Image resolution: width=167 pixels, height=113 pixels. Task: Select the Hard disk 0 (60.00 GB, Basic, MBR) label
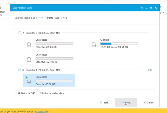(44, 33)
